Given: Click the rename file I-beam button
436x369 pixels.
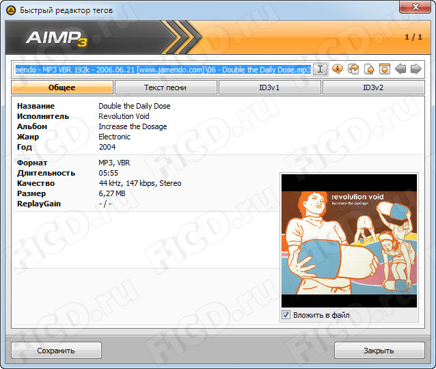Looking at the screenshot, I should pos(321,69).
